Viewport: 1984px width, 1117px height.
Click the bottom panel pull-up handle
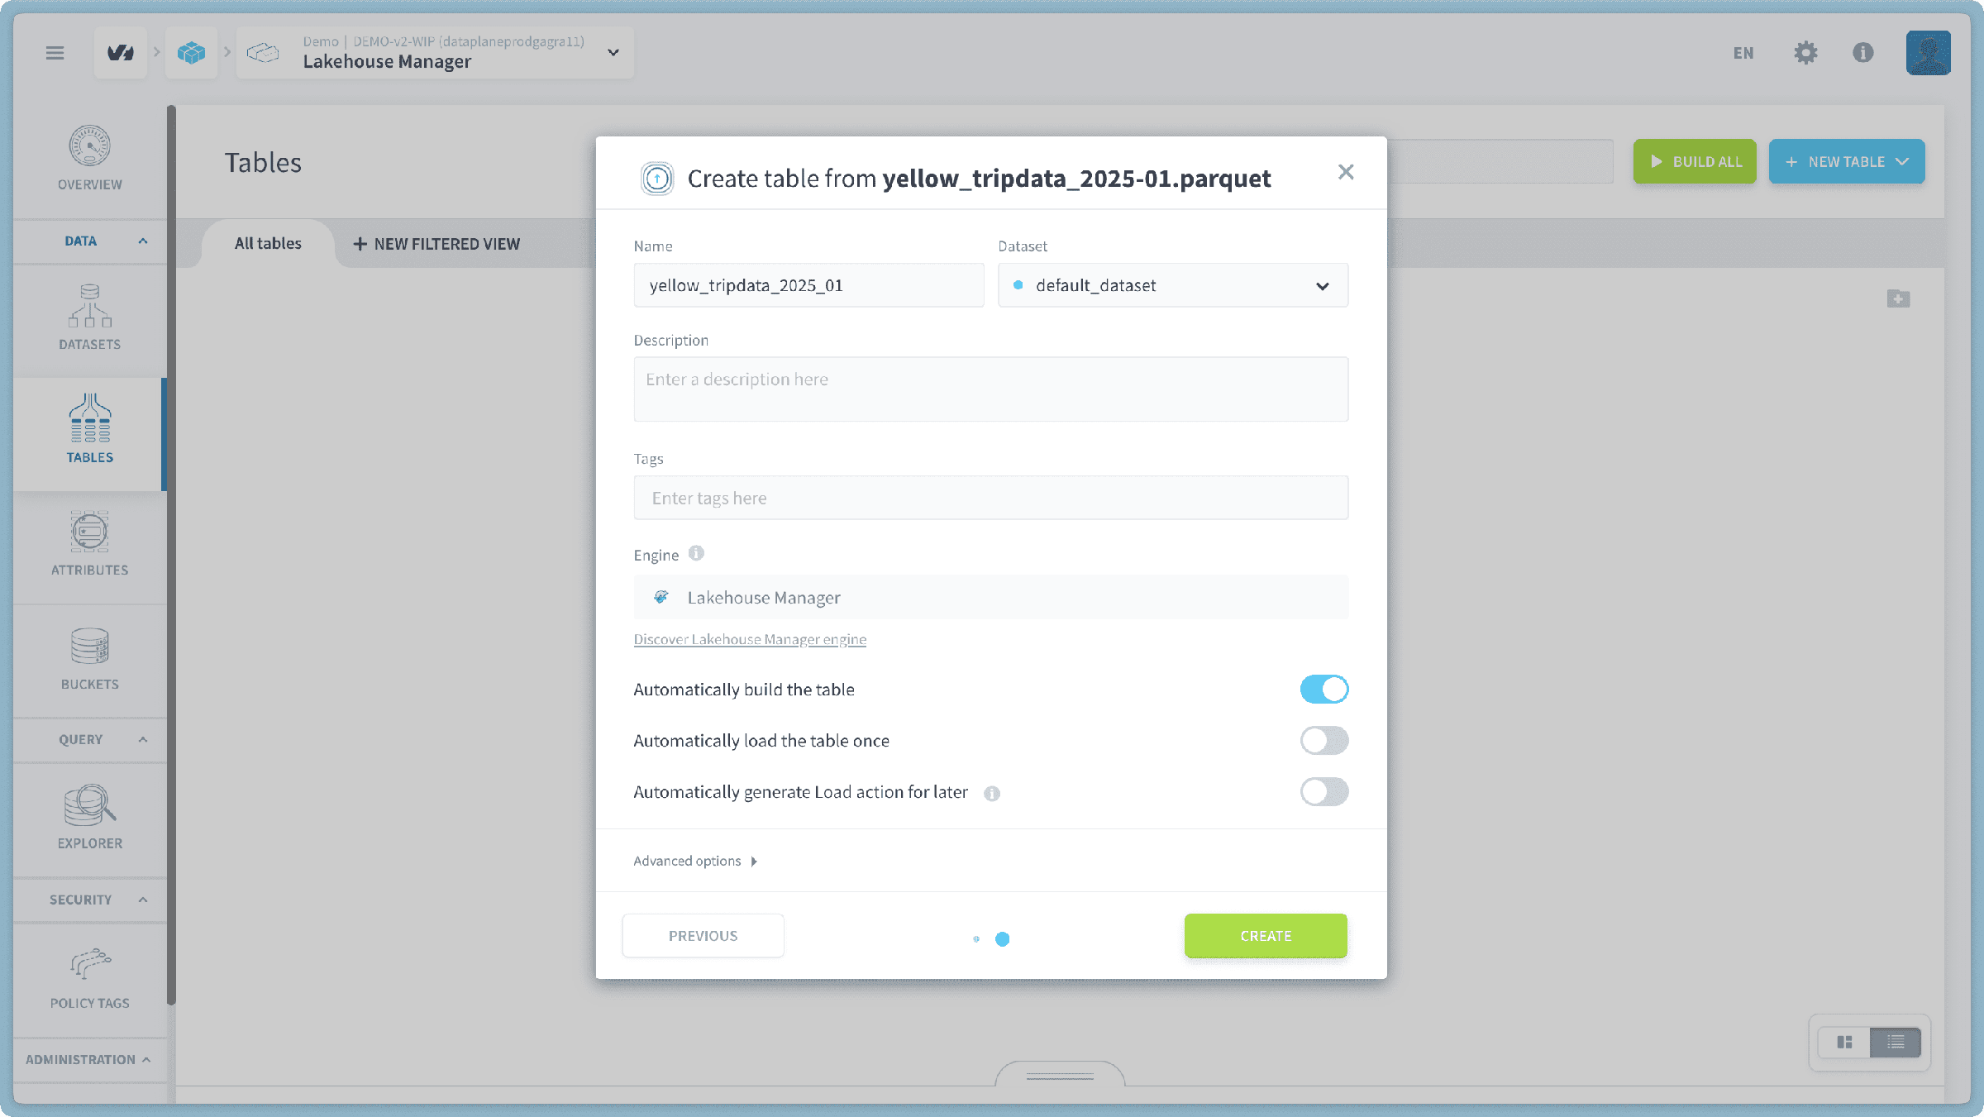pos(1060,1074)
